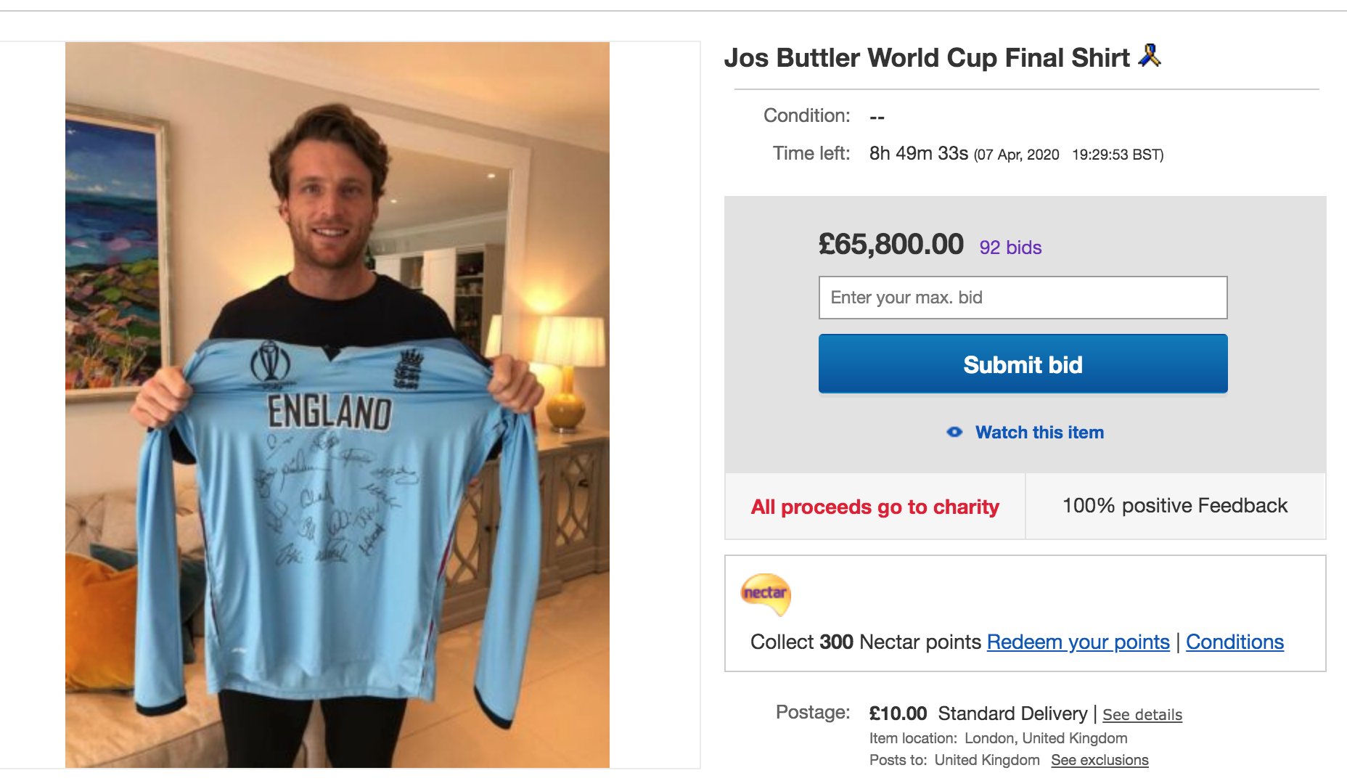
Task: Click All proceeds go to charity
Action: click(875, 507)
